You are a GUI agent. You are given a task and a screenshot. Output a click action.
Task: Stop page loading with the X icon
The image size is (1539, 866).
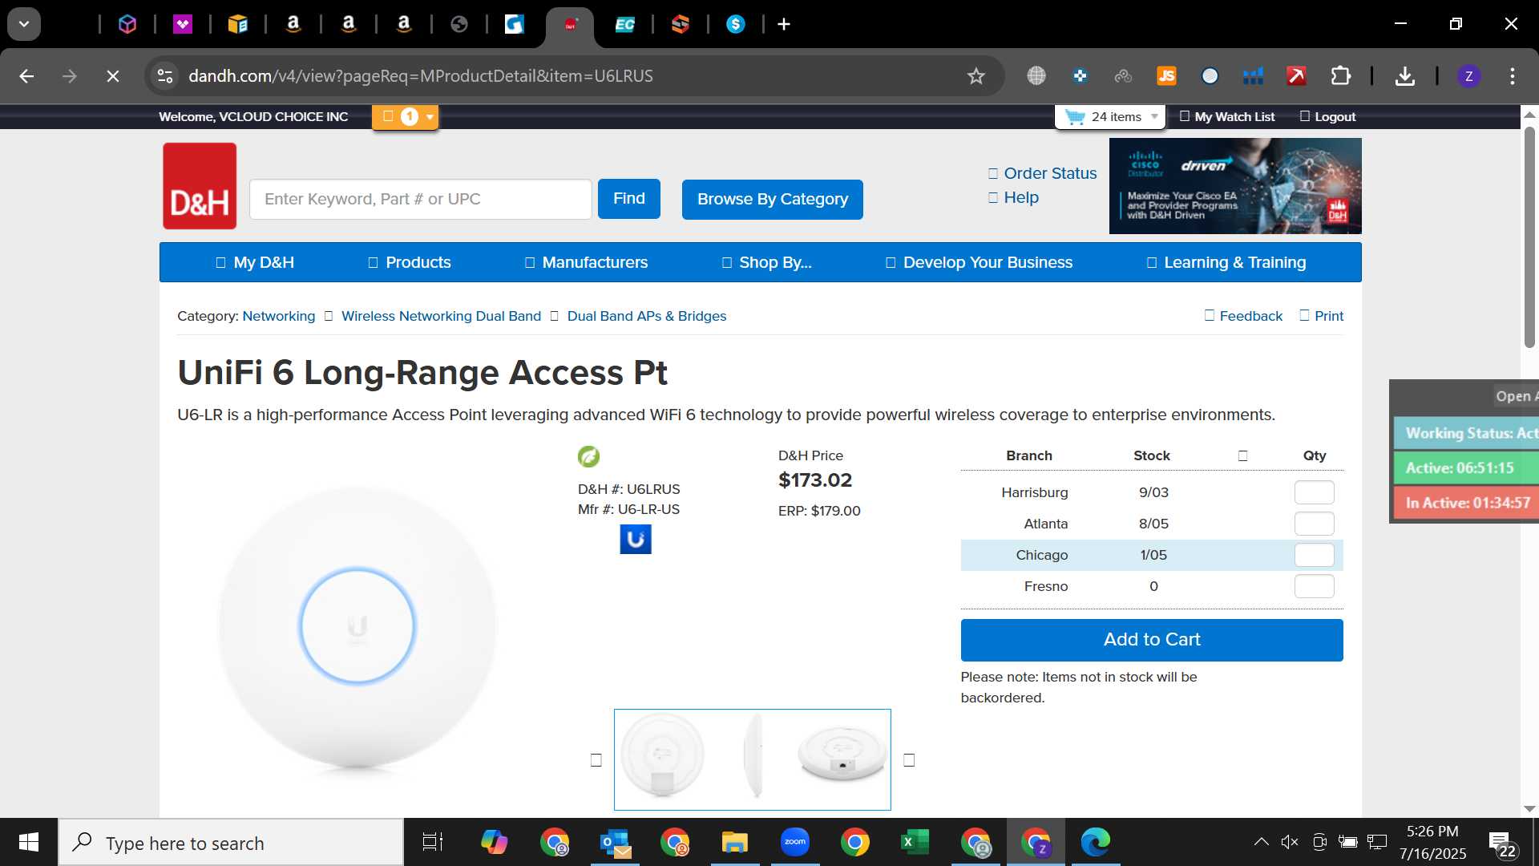pos(113,76)
